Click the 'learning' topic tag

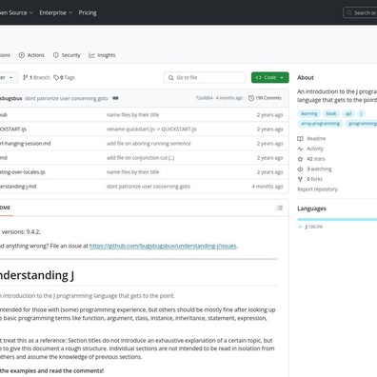tap(309, 113)
